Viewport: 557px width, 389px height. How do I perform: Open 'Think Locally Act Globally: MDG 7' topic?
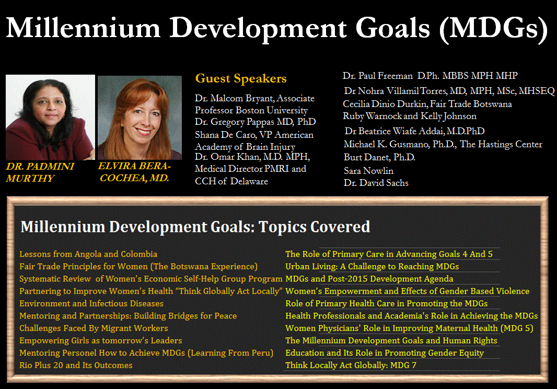[351, 365]
